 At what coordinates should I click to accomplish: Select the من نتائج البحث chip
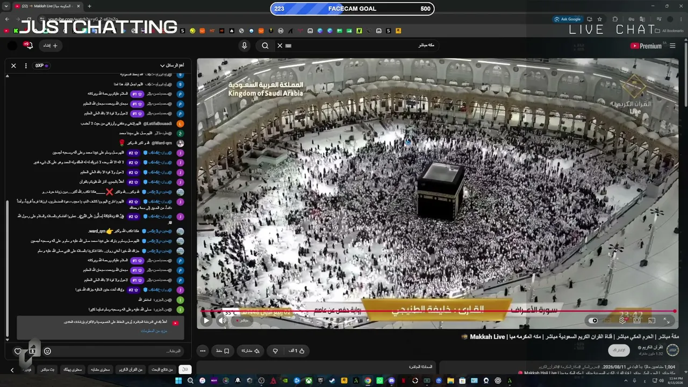(x=162, y=369)
